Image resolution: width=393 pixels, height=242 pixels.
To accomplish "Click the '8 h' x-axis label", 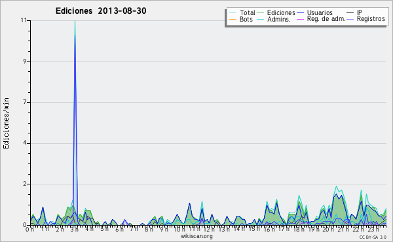I will pos(149,229).
